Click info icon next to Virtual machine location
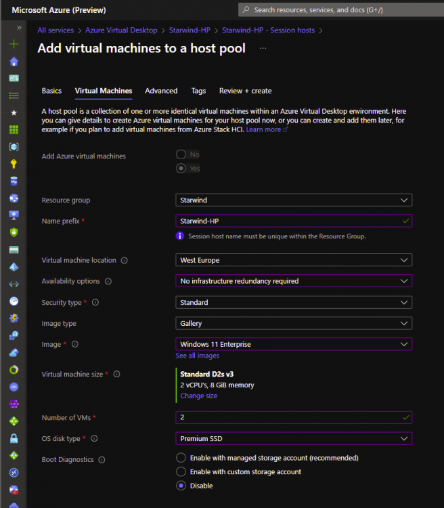The width and height of the screenshot is (444, 508). tap(125, 261)
